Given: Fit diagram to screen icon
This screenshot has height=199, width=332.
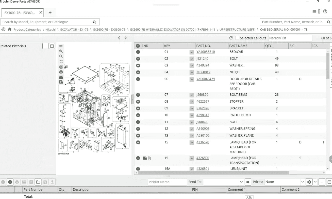Looking at the screenshot, I should click(x=61, y=62).
